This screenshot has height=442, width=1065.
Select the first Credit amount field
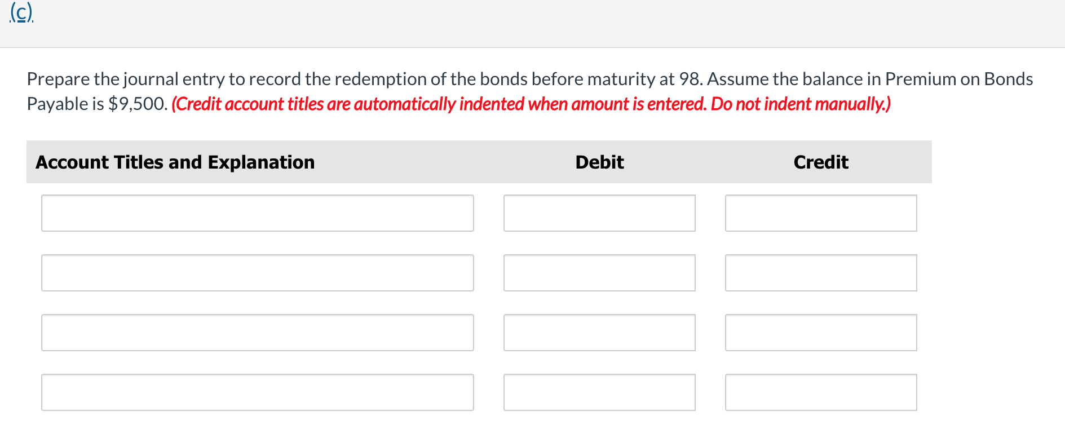820,213
